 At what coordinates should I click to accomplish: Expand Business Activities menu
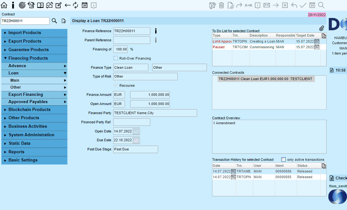click(x=34, y=126)
